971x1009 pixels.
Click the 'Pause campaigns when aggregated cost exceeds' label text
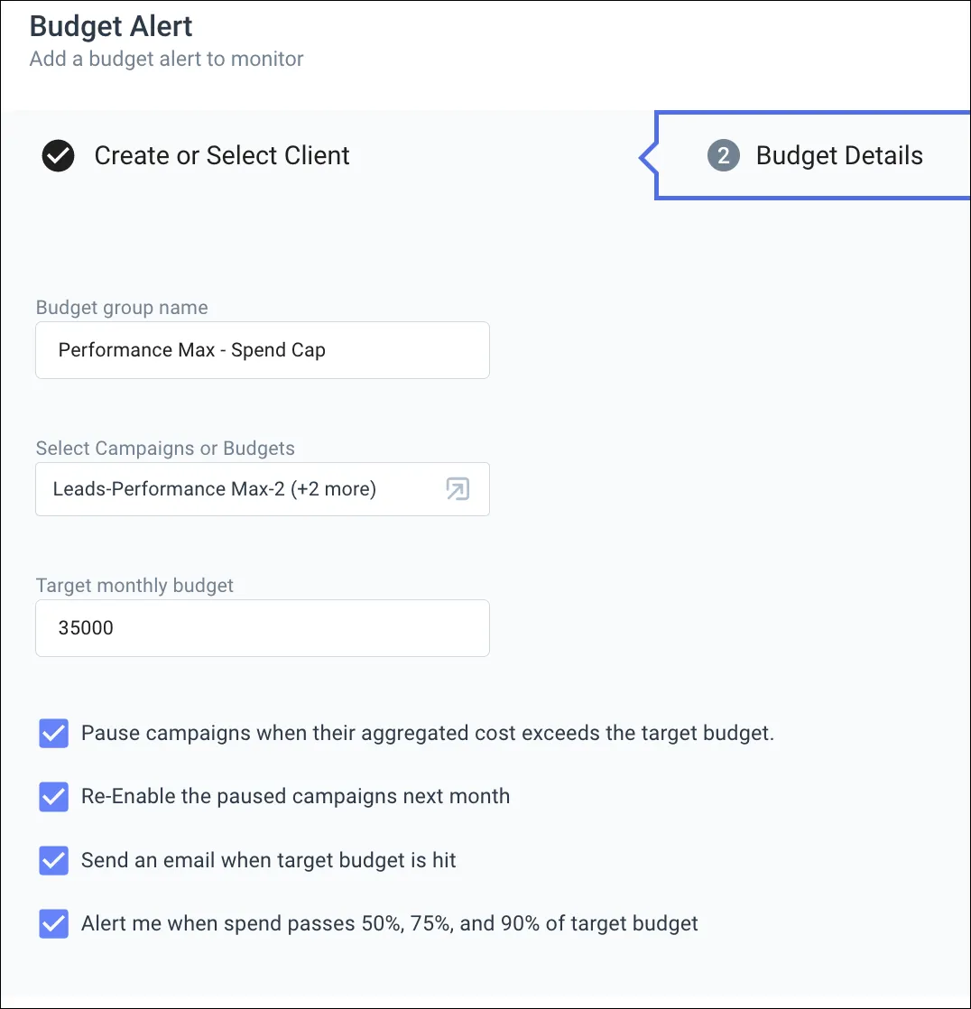pyautogui.click(x=428, y=733)
